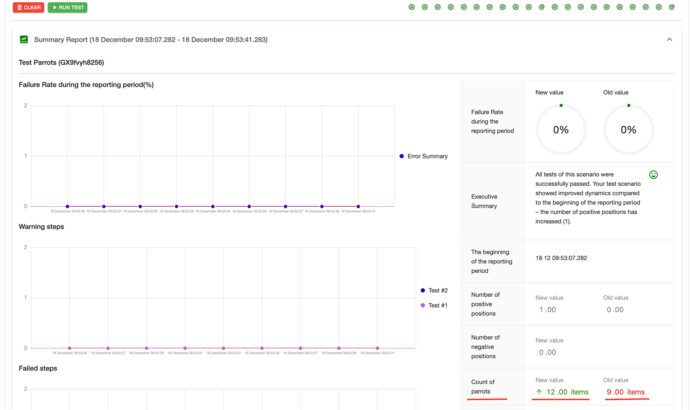Viewport: 691px width, 410px height.
Task: Click the checkmark right after the first pie icon
Action: (555, 7)
